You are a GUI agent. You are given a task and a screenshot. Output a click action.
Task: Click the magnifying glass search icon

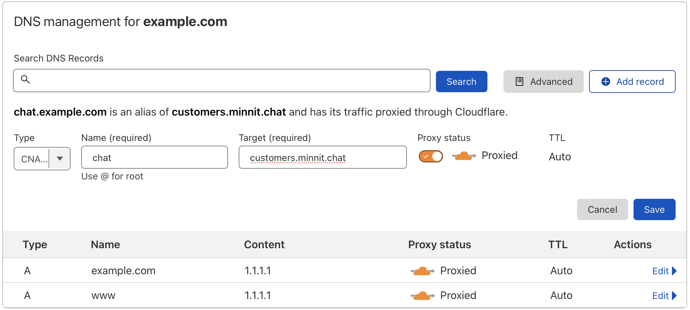click(x=26, y=80)
